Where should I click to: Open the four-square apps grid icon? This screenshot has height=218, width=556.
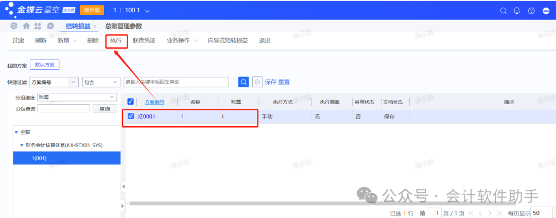point(38,26)
